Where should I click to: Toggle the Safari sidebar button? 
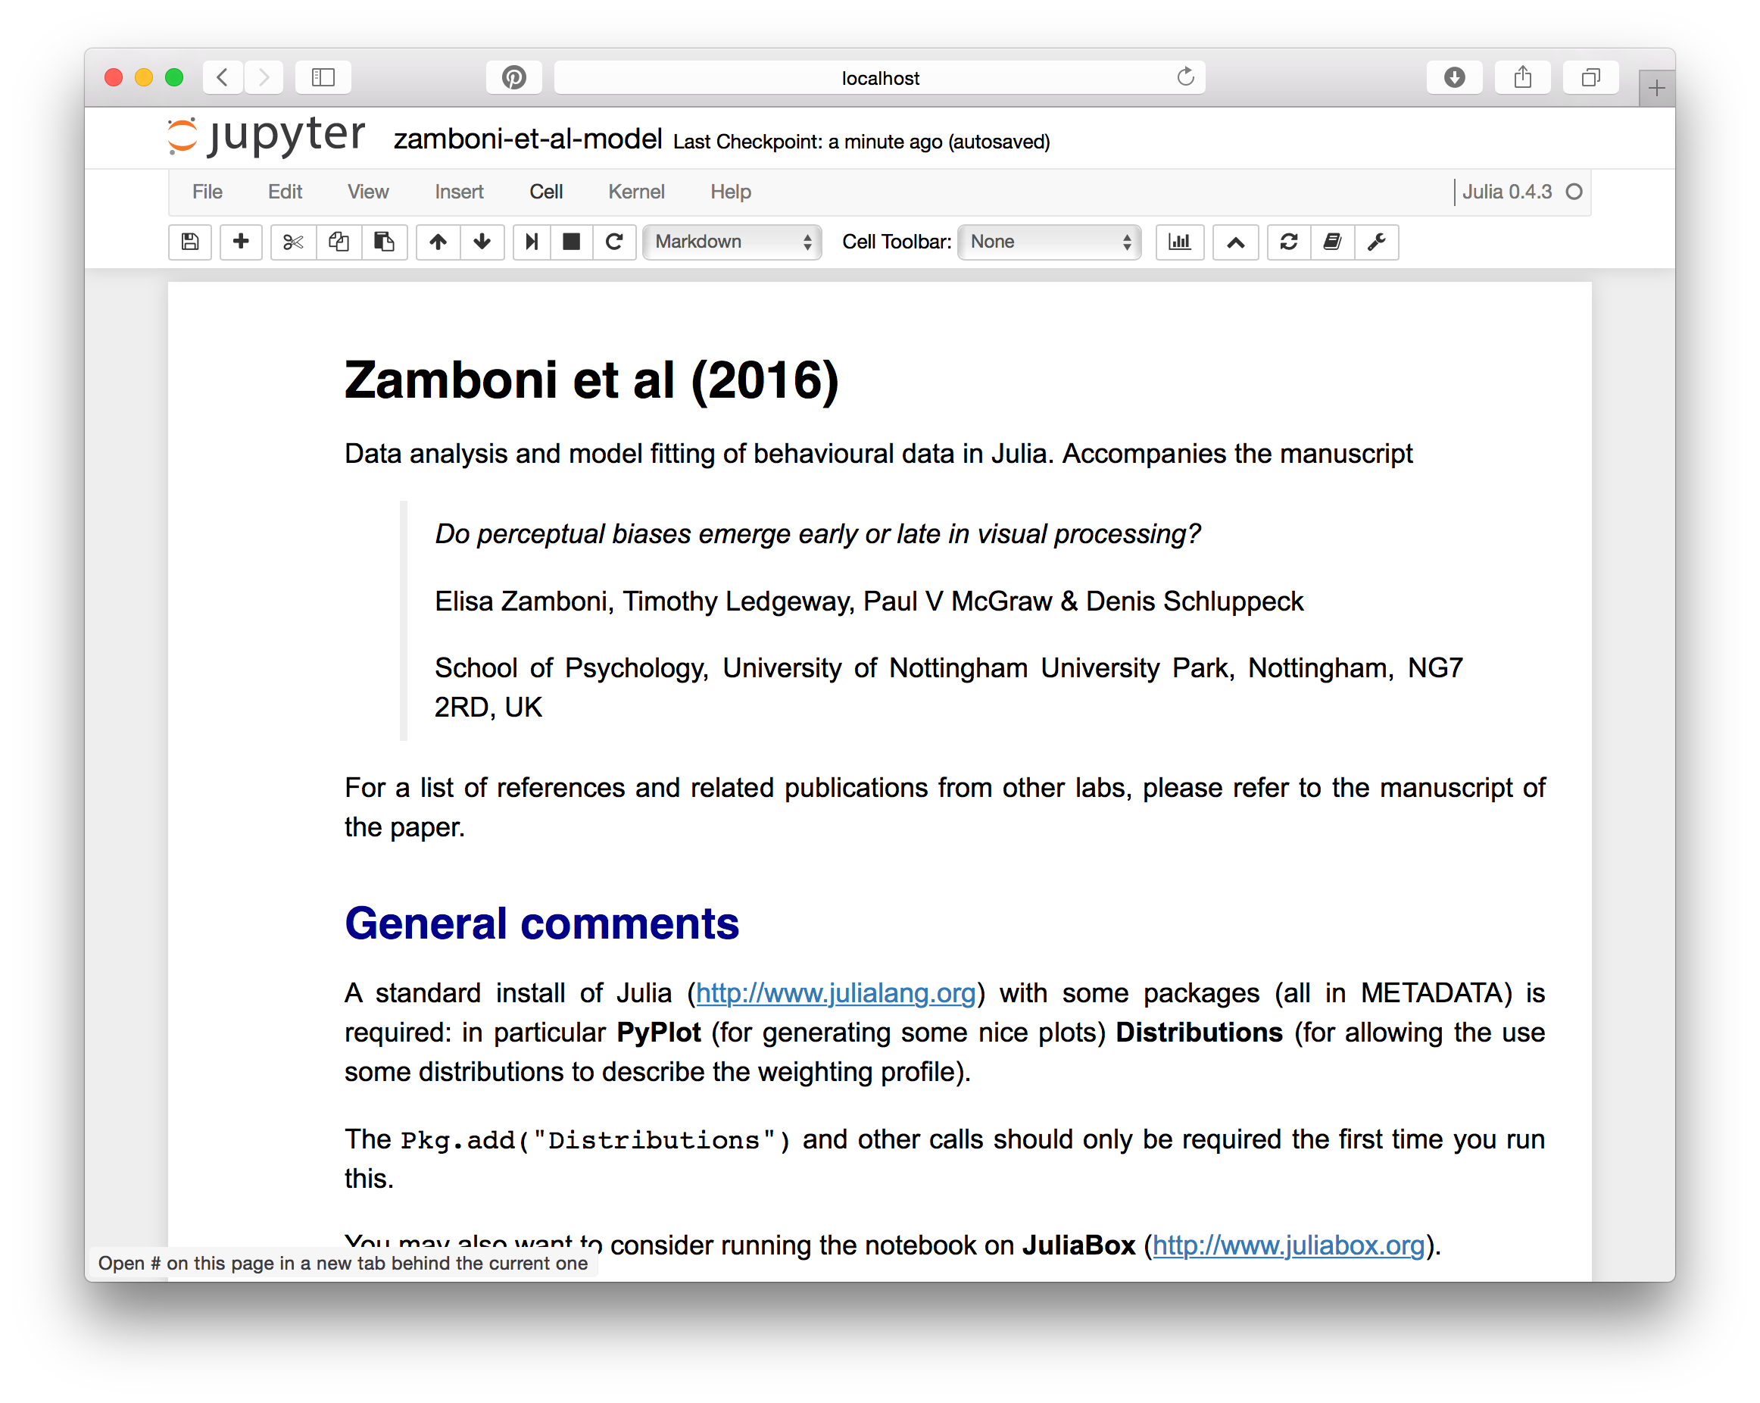click(323, 77)
